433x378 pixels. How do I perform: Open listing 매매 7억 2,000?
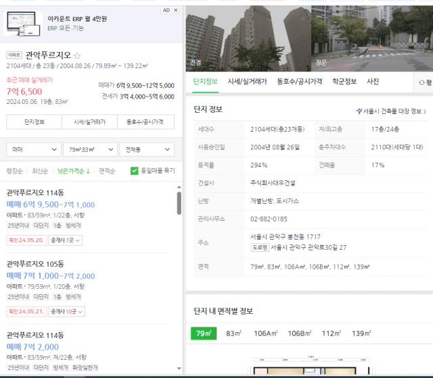pyautogui.click(x=32, y=347)
